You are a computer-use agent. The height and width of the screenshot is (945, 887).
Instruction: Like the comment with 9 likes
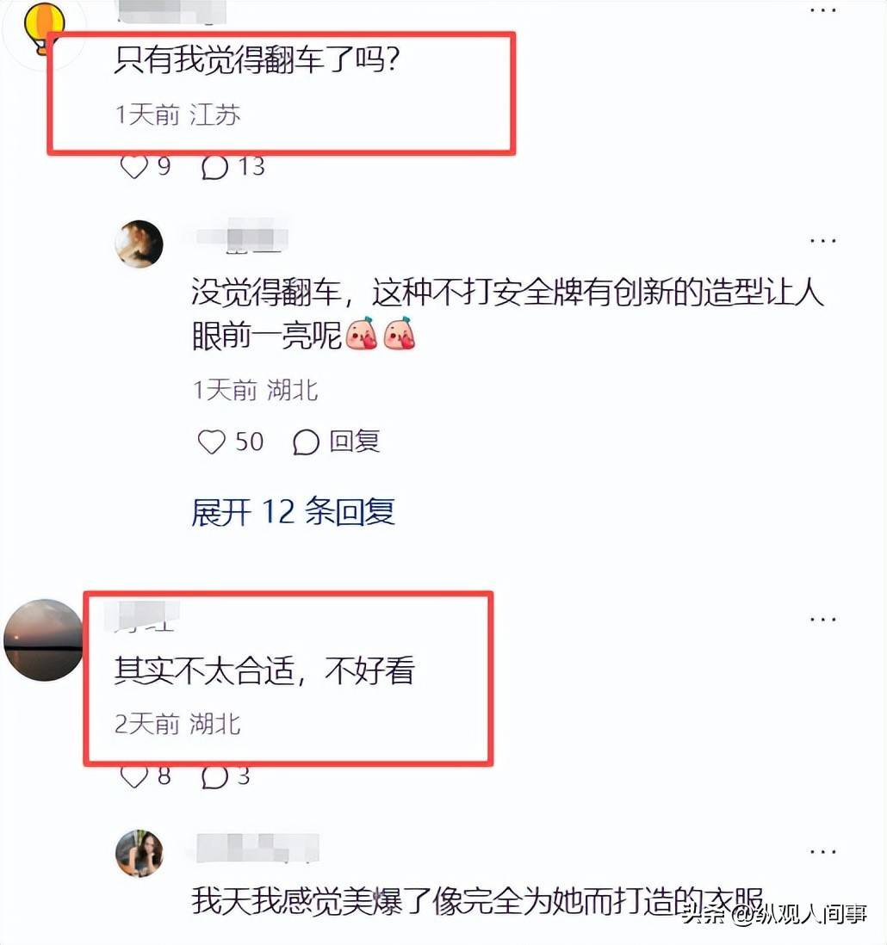pos(133,167)
